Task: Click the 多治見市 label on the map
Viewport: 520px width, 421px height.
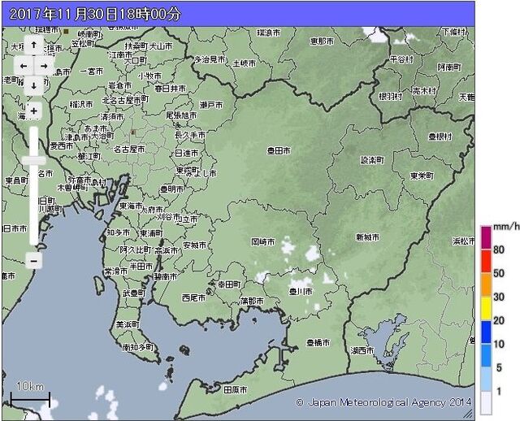Action: point(210,59)
